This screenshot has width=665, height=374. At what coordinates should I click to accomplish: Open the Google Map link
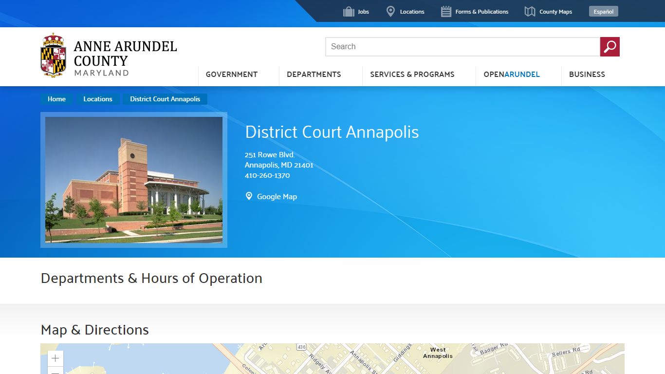277,197
